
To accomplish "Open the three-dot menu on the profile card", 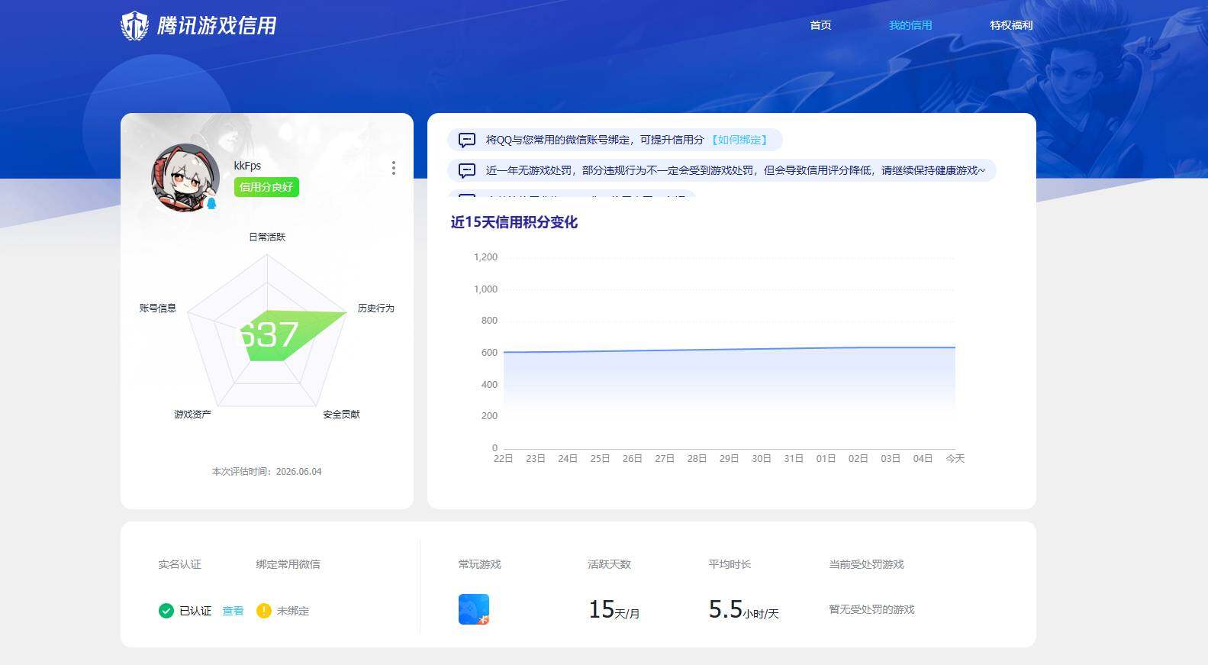I will (x=394, y=168).
